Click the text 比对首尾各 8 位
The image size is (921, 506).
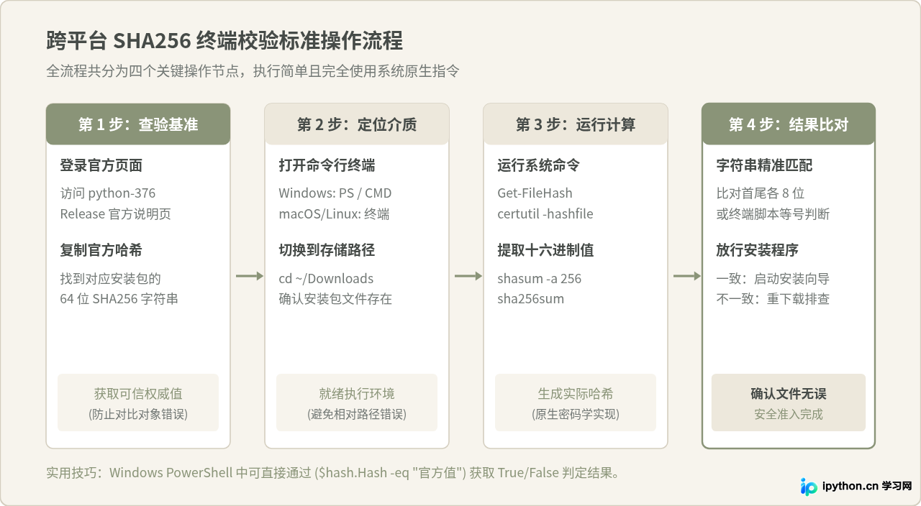click(x=761, y=193)
